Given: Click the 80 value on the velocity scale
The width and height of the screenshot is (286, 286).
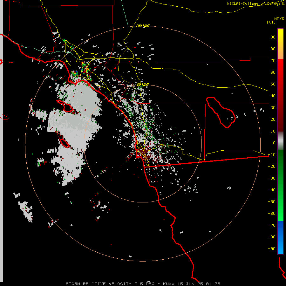Looking at the screenshot, I should tap(273, 49).
